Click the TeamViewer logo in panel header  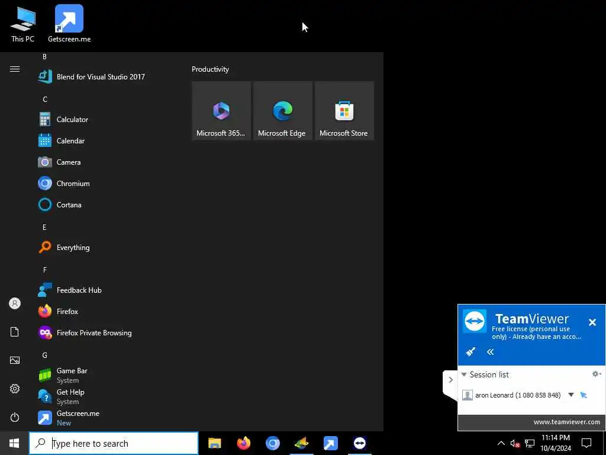click(475, 321)
